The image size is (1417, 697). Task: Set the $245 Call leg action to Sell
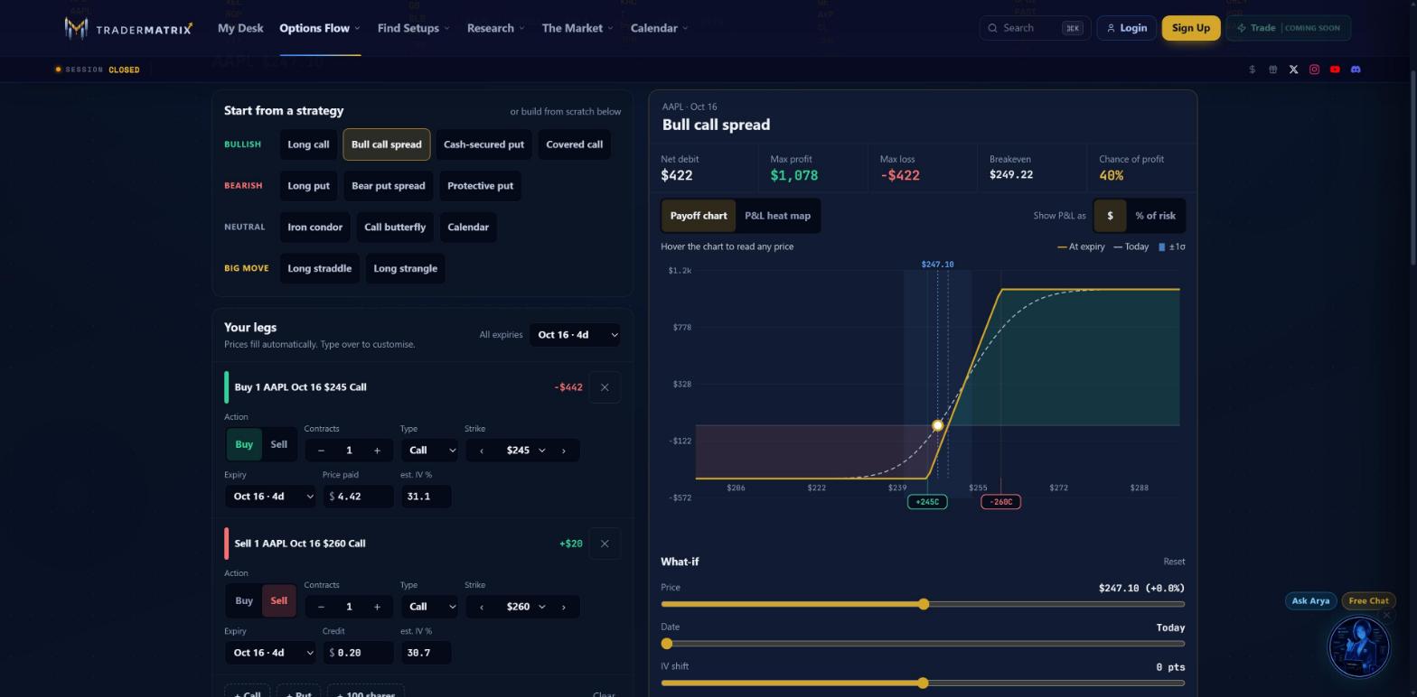click(x=278, y=444)
